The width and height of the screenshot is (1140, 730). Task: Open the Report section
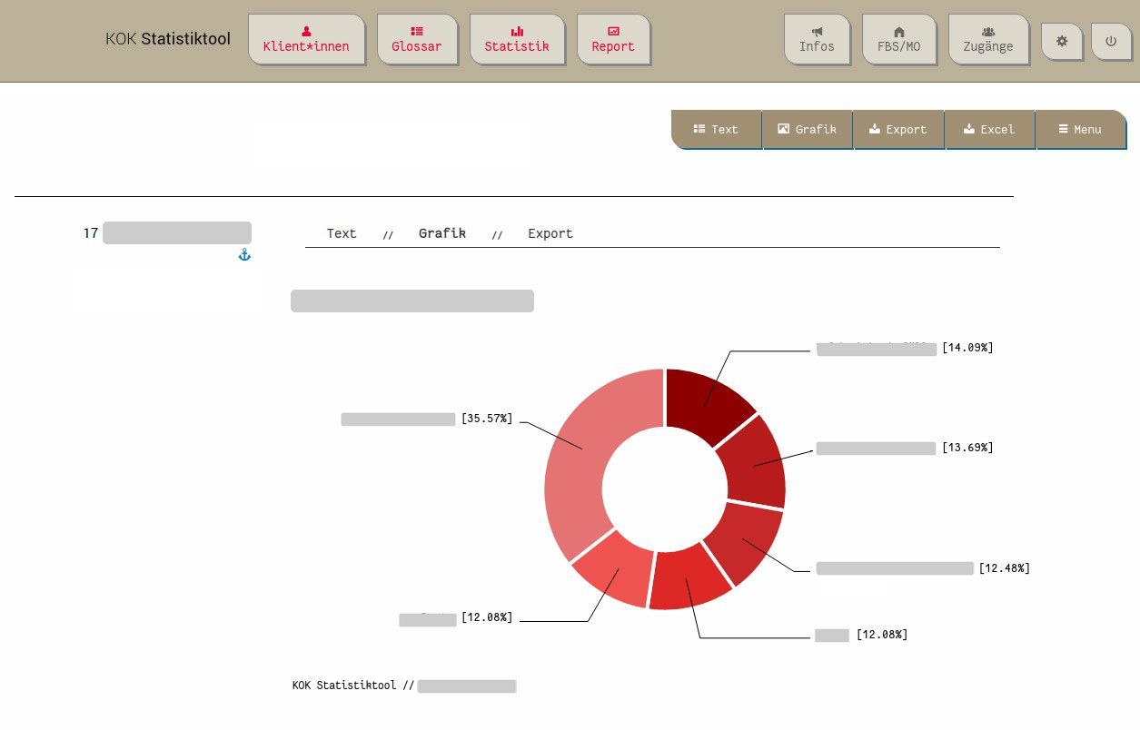[x=612, y=40]
